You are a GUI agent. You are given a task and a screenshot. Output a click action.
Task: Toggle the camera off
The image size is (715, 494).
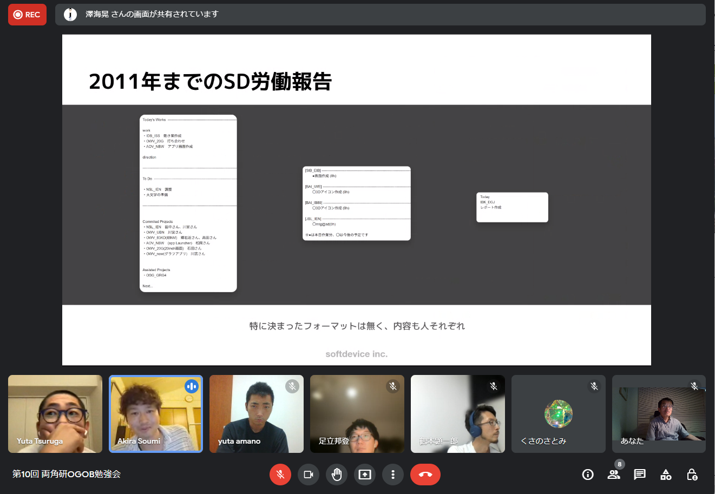coord(309,475)
